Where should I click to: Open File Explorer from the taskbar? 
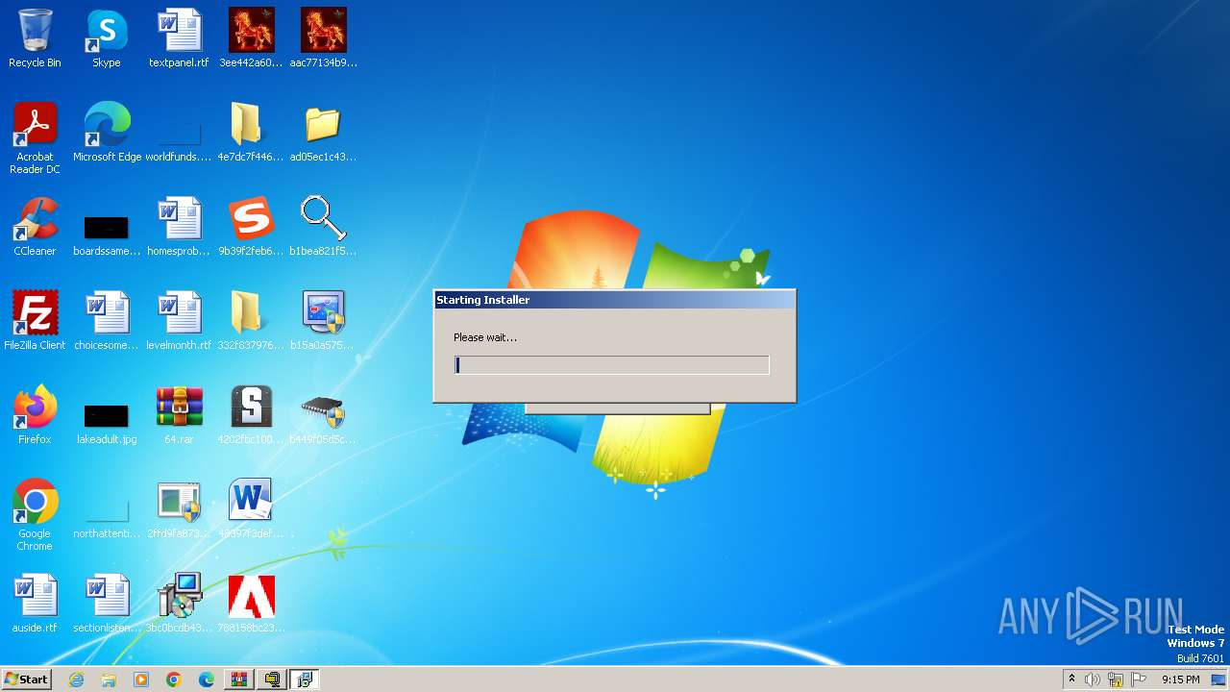click(x=109, y=680)
